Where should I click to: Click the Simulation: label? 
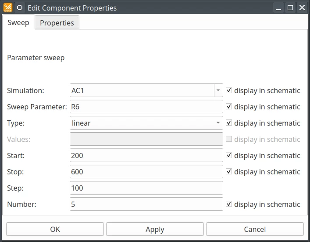tap(25, 90)
